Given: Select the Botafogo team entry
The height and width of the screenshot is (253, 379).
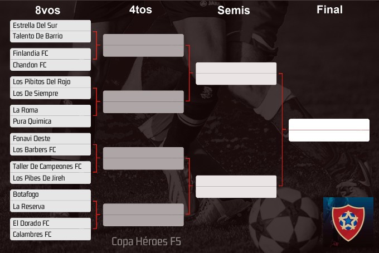Looking at the screenshot, I should point(50,195).
